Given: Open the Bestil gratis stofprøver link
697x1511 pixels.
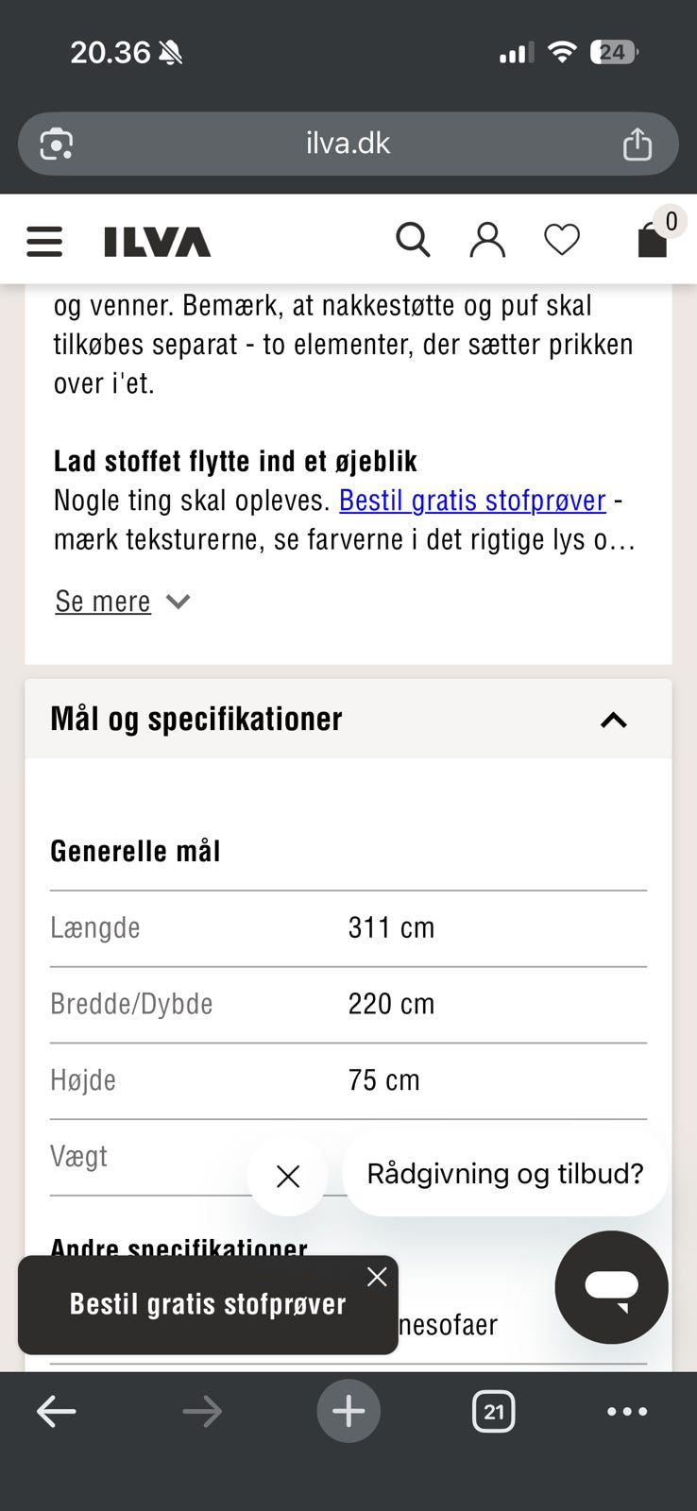Looking at the screenshot, I should coord(471,501).
